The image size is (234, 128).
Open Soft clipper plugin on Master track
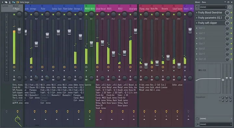(18, 93)
